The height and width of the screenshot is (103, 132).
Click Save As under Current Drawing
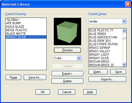(35, 77)
